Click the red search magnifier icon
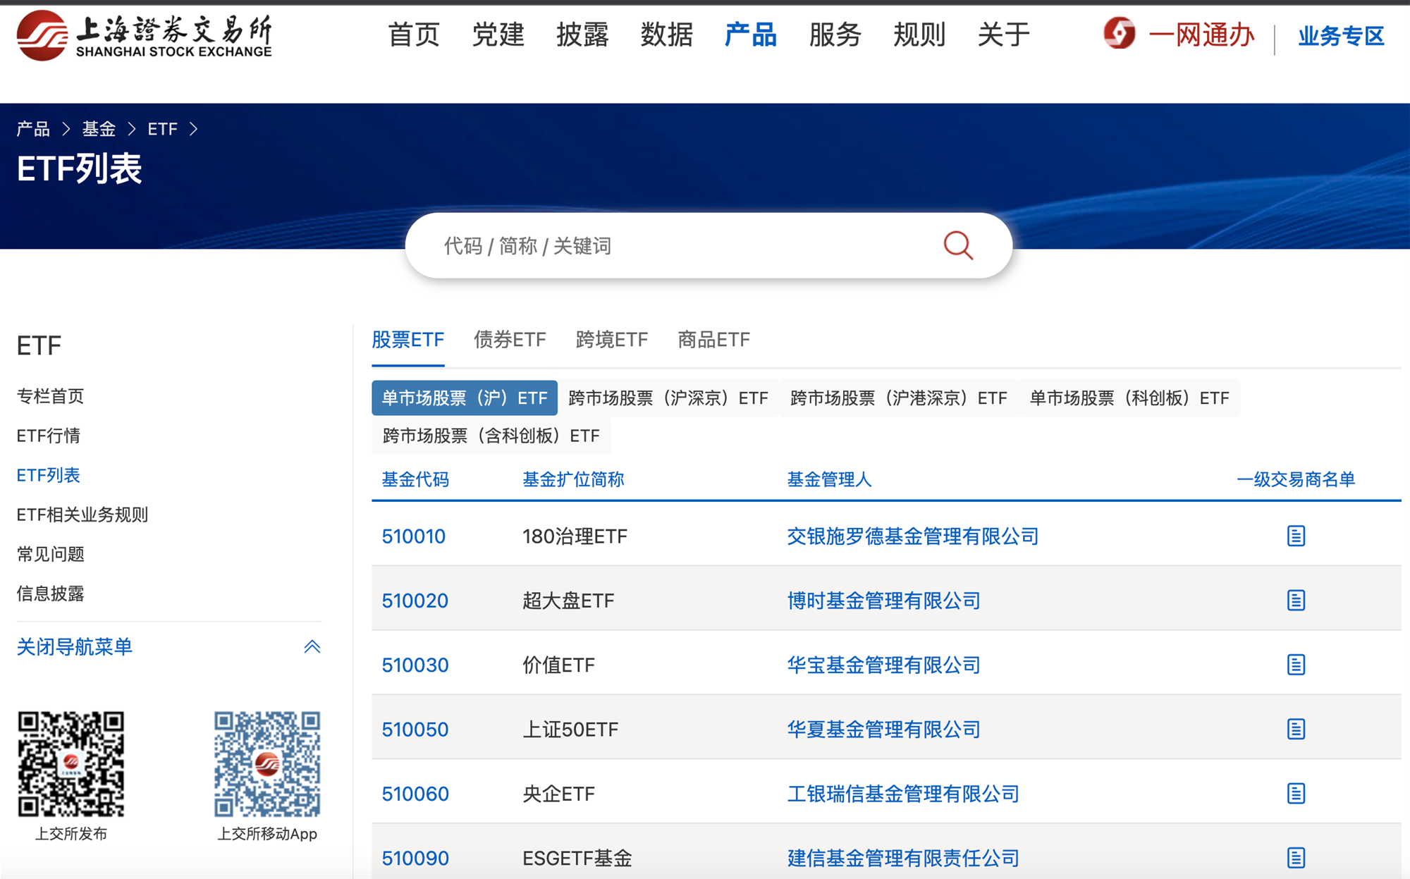The width and height of the screenshot is (1410, 879). tap(958, 245)
